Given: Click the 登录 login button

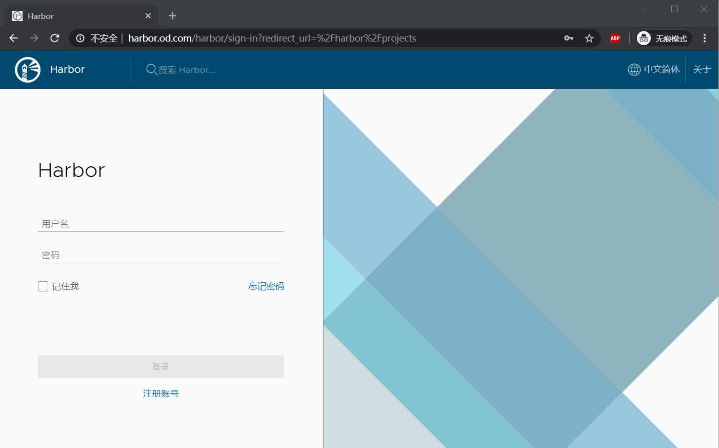Looking at the screenshot, I should (x=161, y=366).
